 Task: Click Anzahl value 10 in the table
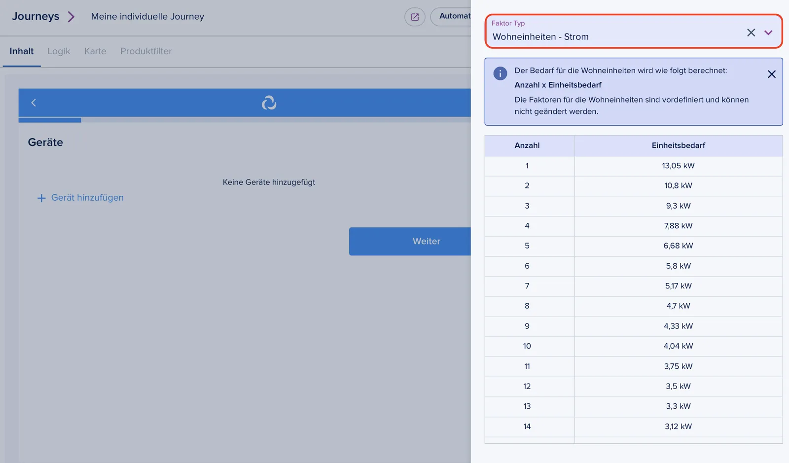click(x=527, y=346)
